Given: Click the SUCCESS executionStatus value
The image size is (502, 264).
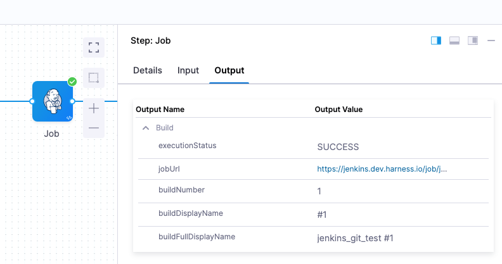Looking at the screenshot, I should pyautogui.click(x=338, y=147).
